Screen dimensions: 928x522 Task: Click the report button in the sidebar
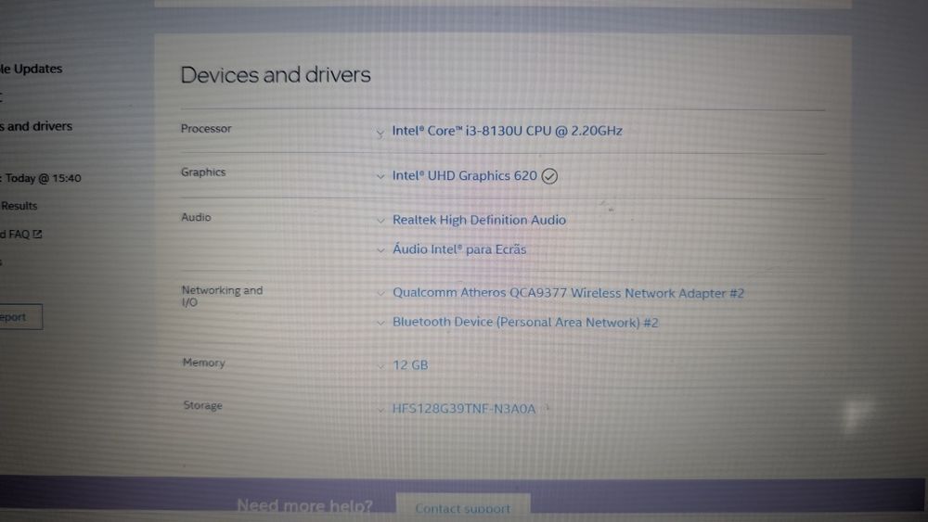click(20, 317)
